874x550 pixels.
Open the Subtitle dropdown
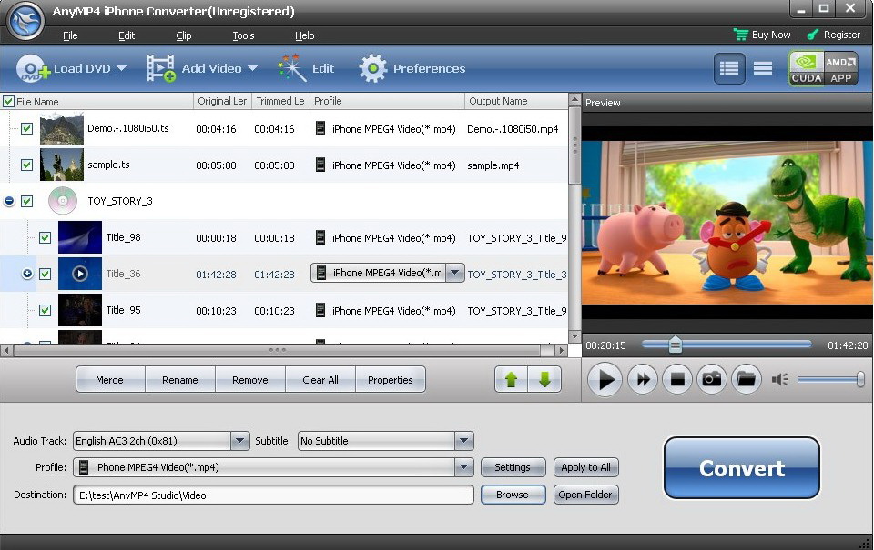(463, 441)
